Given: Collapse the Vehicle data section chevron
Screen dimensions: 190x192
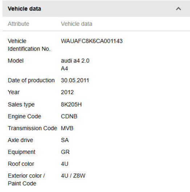Looking at the screenshot, I should click(x=178, y=9).
